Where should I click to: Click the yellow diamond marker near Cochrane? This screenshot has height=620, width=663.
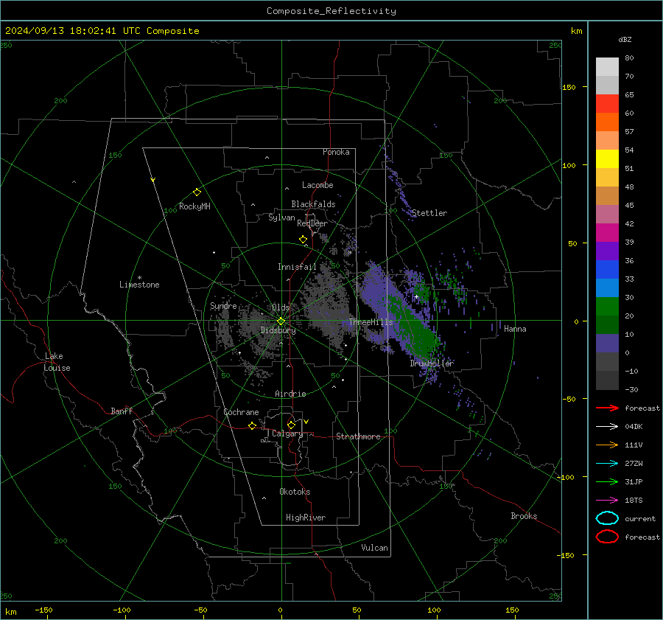[253, 426]
